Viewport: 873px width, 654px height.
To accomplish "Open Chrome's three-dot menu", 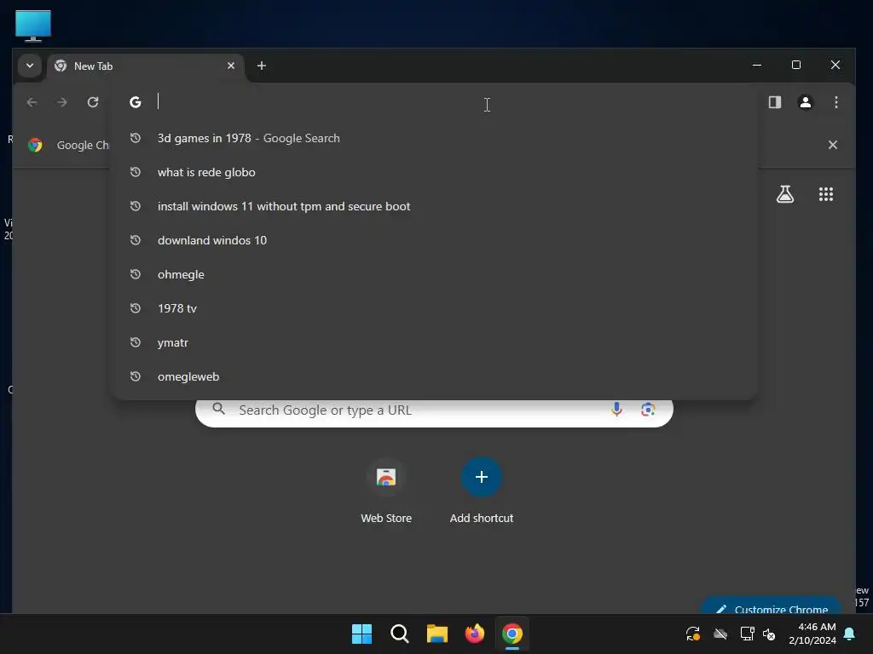I will click(x=835, y=102).
